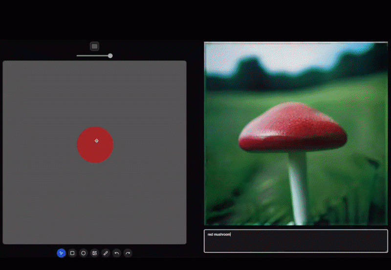Screen dimensions: 391x270
Task: Select the pencil drawing tool
Action: click(x=106, y=253)
